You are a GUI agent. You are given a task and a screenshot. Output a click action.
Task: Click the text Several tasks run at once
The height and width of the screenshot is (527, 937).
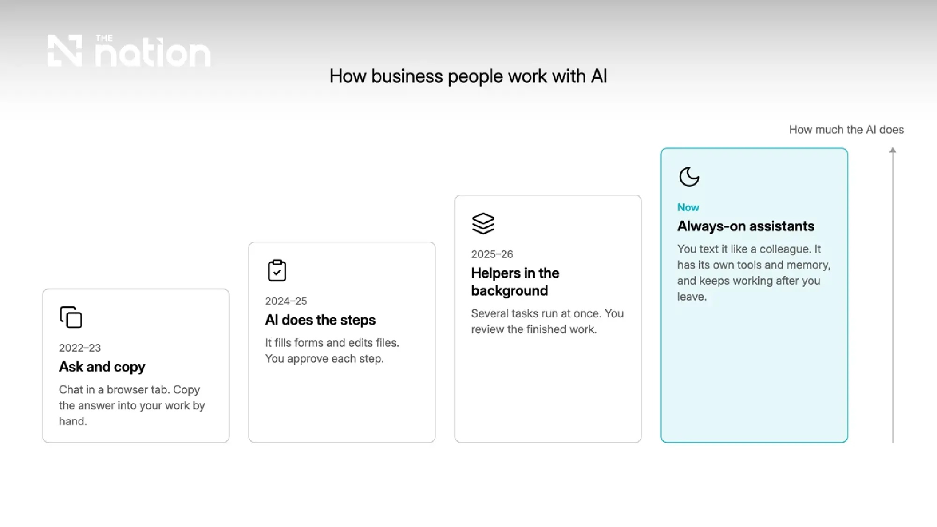coord(536,314)
